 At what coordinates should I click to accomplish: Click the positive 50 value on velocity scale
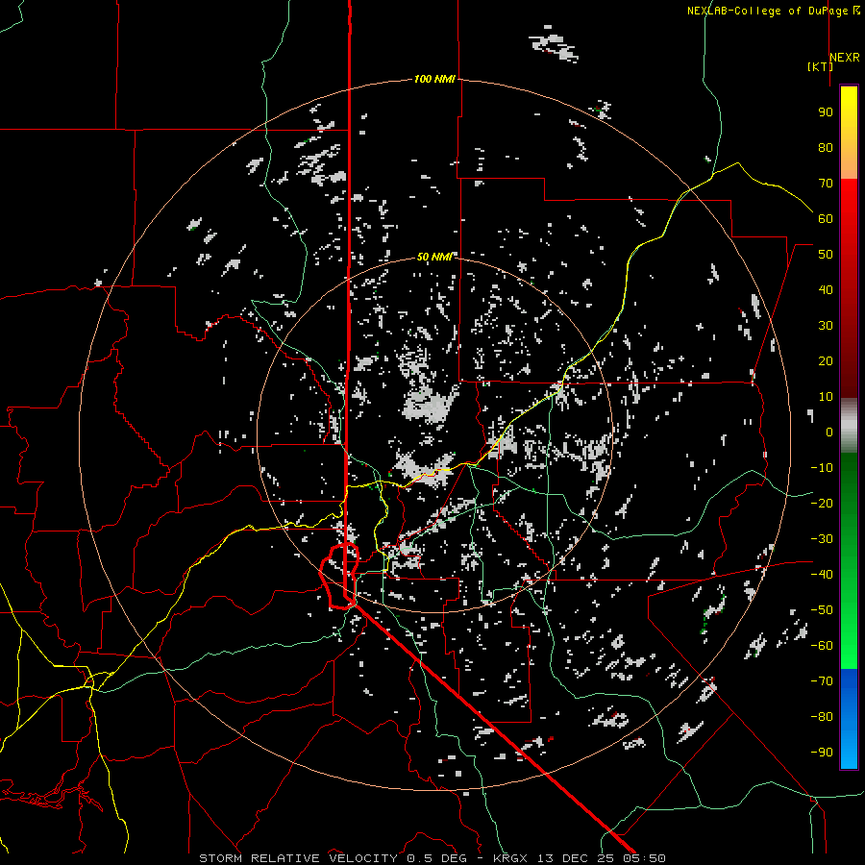pos(826,255)
